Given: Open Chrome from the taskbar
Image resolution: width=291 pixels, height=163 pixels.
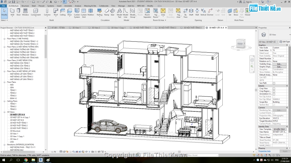Looking at the screenshot, I should click(26, 160).
